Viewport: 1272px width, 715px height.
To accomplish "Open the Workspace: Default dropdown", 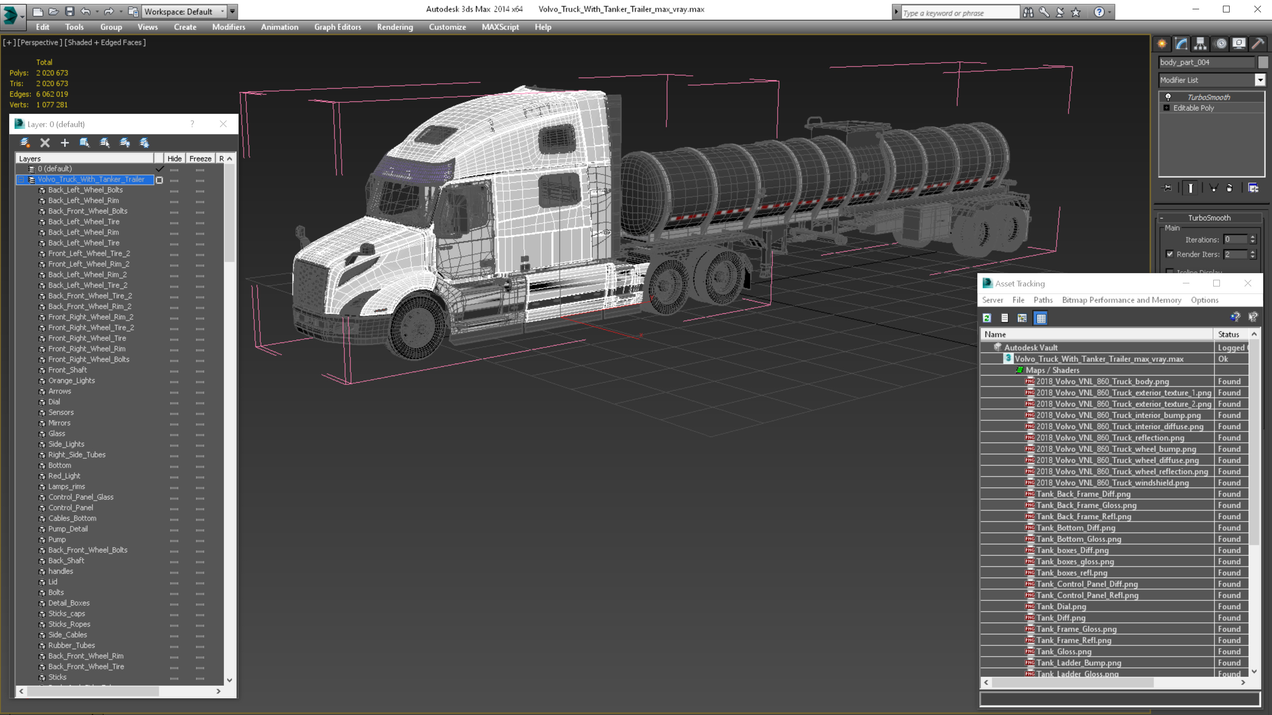I will [184, 11].
